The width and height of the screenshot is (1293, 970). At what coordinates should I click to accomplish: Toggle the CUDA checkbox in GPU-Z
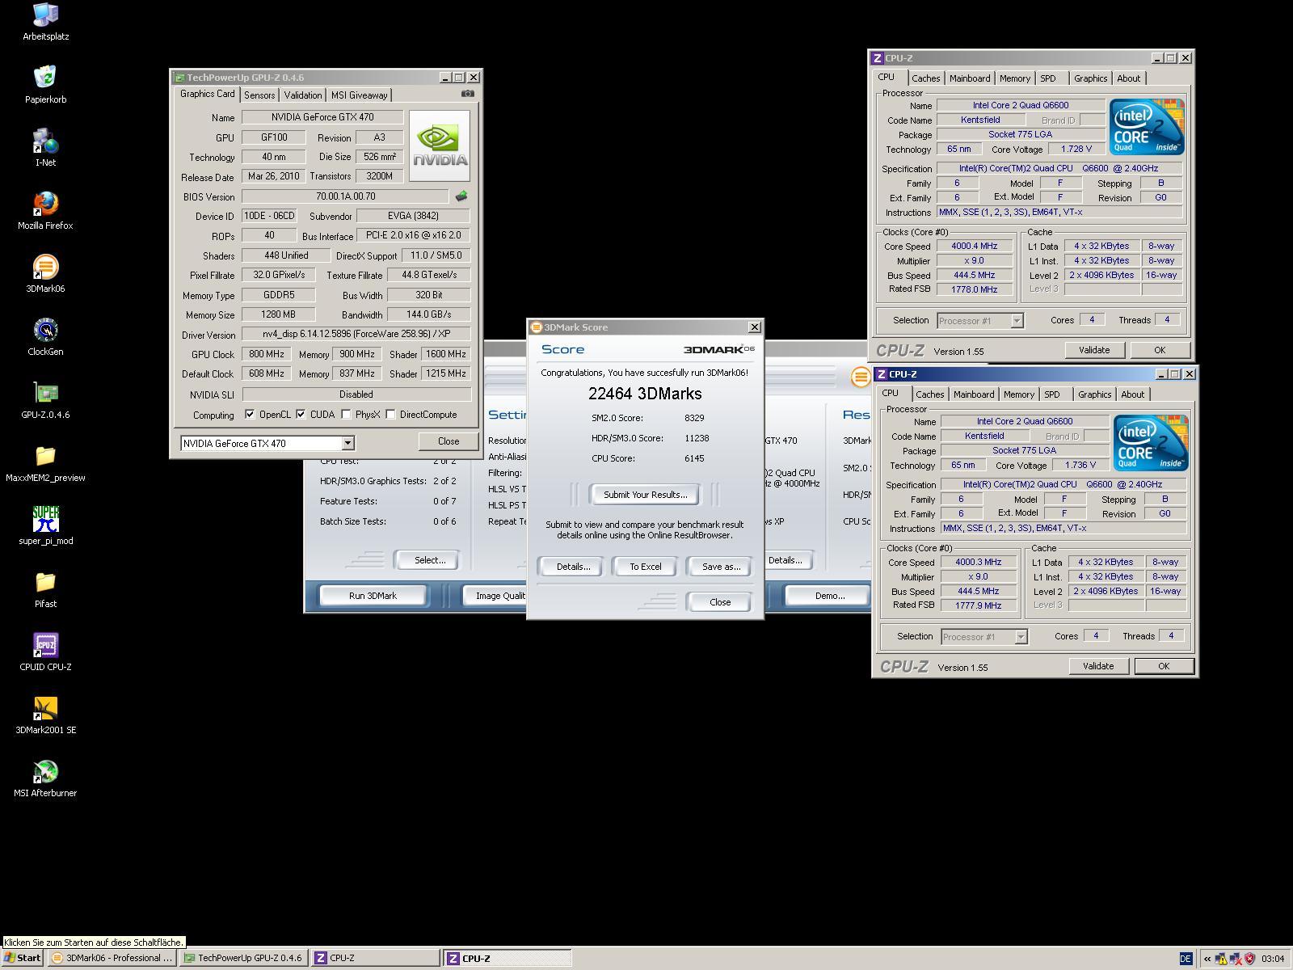point(301,415)
